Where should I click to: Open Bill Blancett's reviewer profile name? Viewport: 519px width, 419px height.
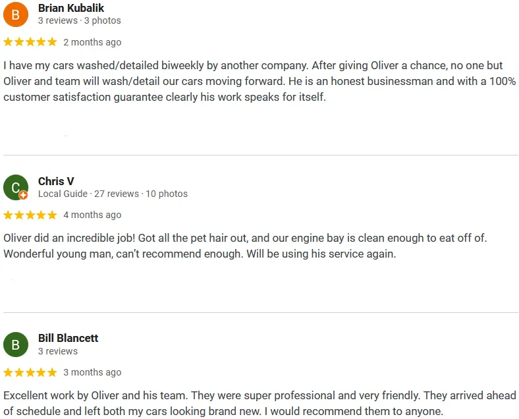click(68, 338)
